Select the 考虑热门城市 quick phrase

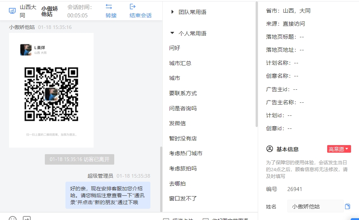185,153
